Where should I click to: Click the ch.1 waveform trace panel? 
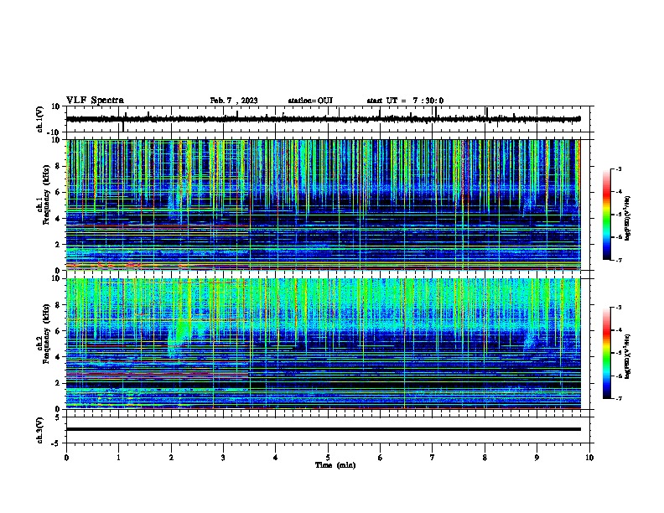[x=329, y=119]
